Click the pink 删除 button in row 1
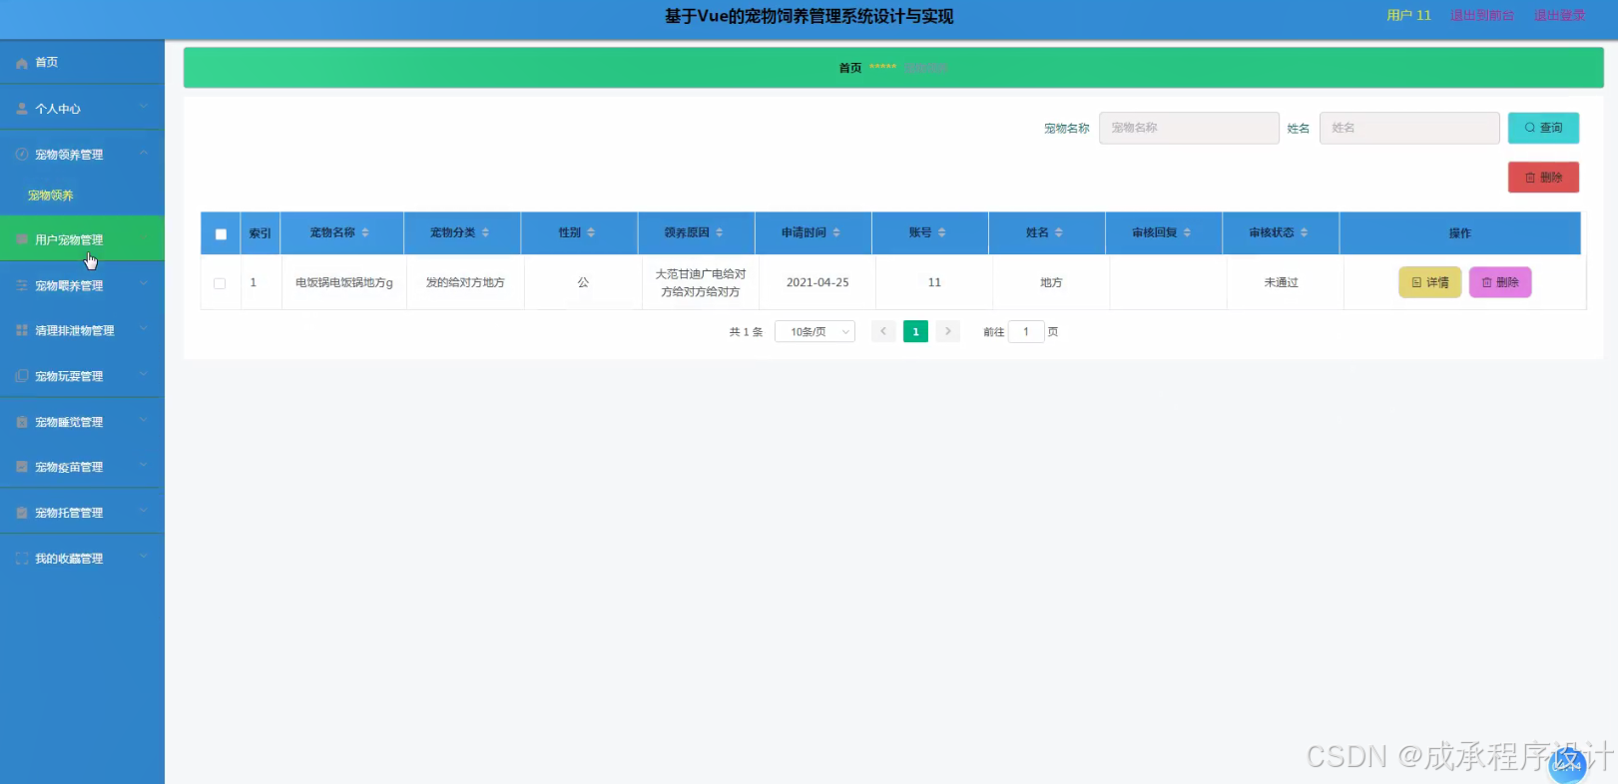Screen dimensions: 1618x784 coord(1500,282)
